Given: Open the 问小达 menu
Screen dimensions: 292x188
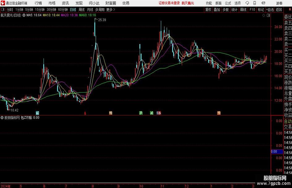Looking at the screenshot, I should pos(94,3).
